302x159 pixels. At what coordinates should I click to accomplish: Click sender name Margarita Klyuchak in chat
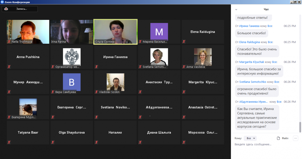(252, 62)
